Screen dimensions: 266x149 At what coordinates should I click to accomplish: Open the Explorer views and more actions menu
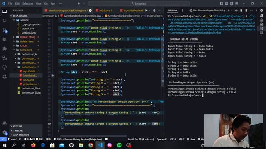point(38,10)
